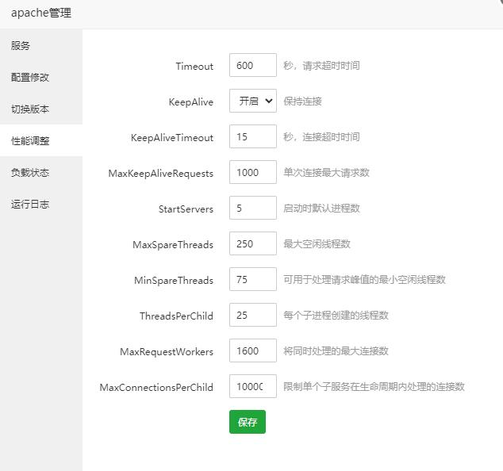
Task: Focus the MaxRequestWorkers input field
Action: coord(253,350)
